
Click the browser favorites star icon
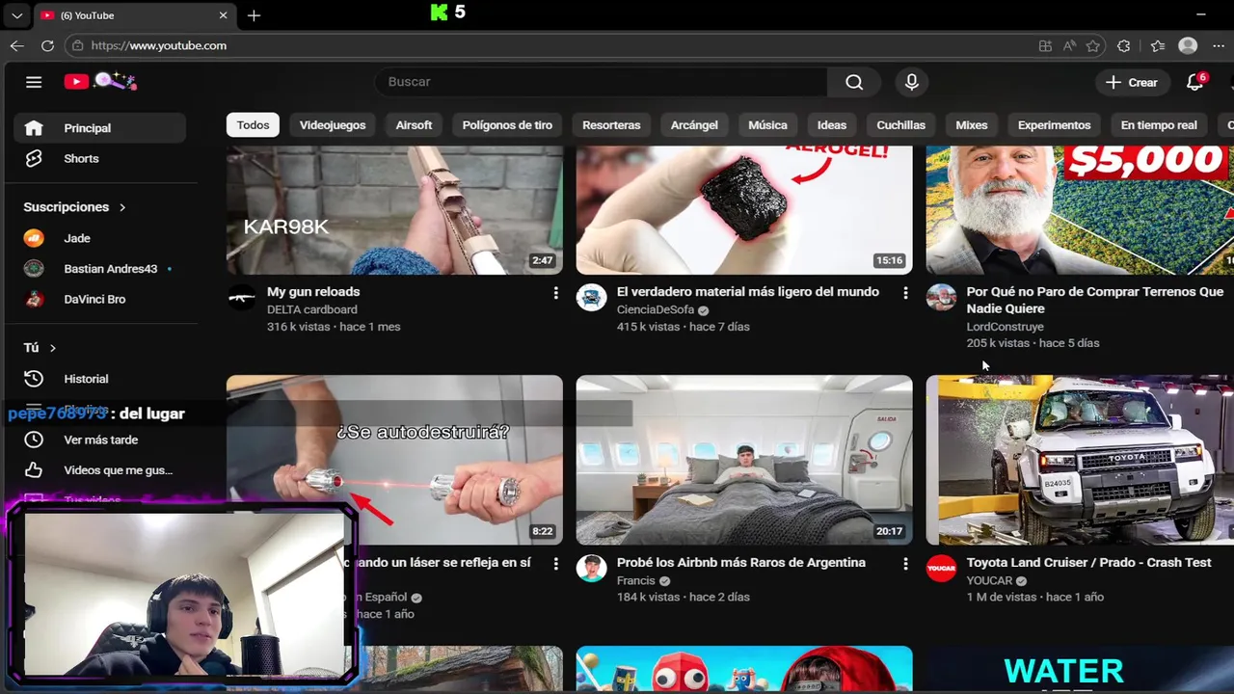tap(1092, 45)
